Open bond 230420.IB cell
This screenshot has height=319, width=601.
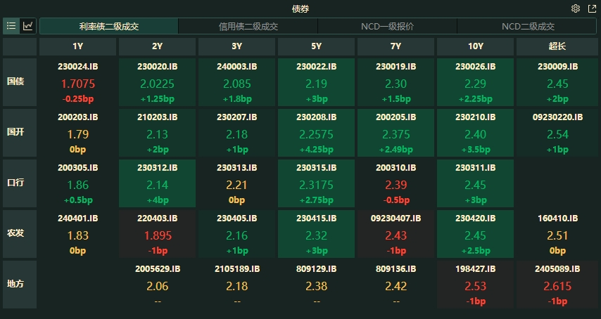(x=475, y=234)
